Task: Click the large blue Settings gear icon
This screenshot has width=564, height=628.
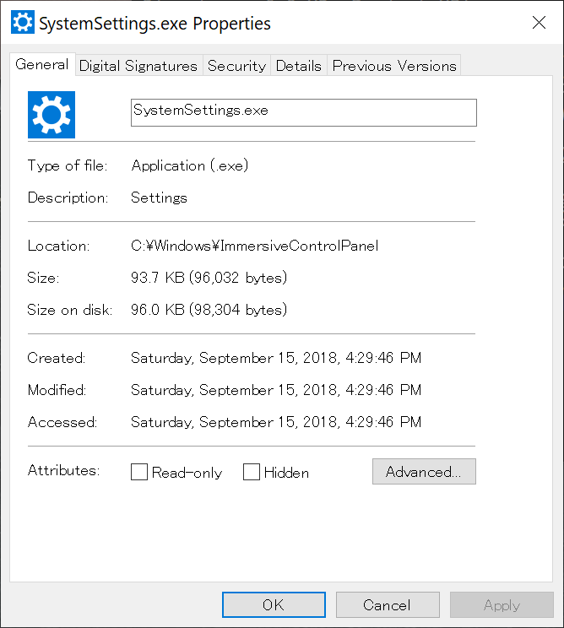Action: (52, 115)
